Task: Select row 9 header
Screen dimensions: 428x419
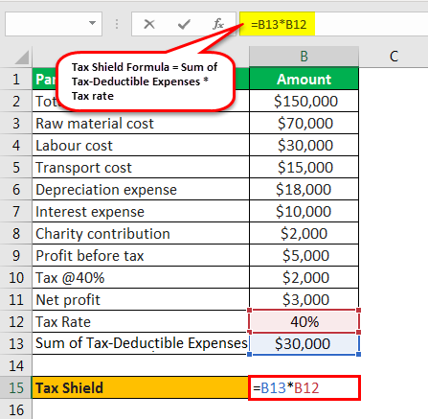Action: pos(16,255)
